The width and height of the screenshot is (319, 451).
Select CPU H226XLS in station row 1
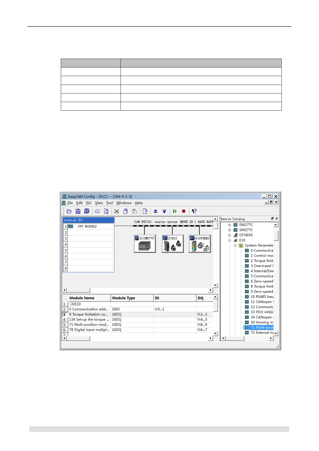[x=87, y=226]
